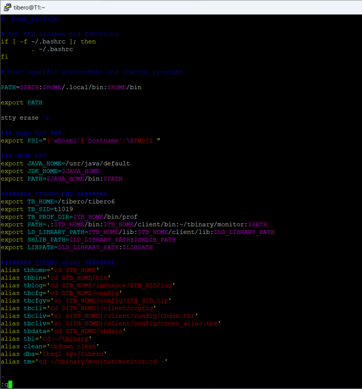
Task: Click the 'export LD_LIBRARY_PATH=' line
Action: click(138, 232)
